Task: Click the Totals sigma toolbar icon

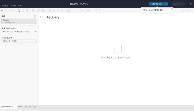Action: [x=62, y=11]
